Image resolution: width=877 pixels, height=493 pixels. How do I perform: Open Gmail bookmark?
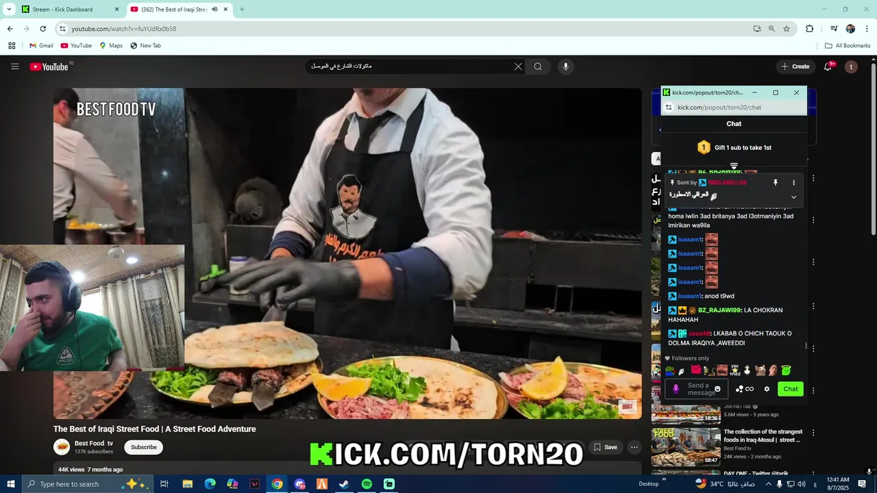tap(41, 46)
